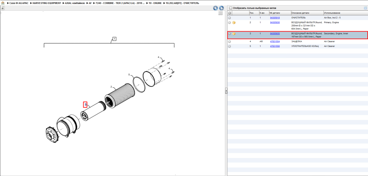Select the 'Air Box, Incl 2 - 5' usage cell

pyautogui.click(x=332, y=18)
